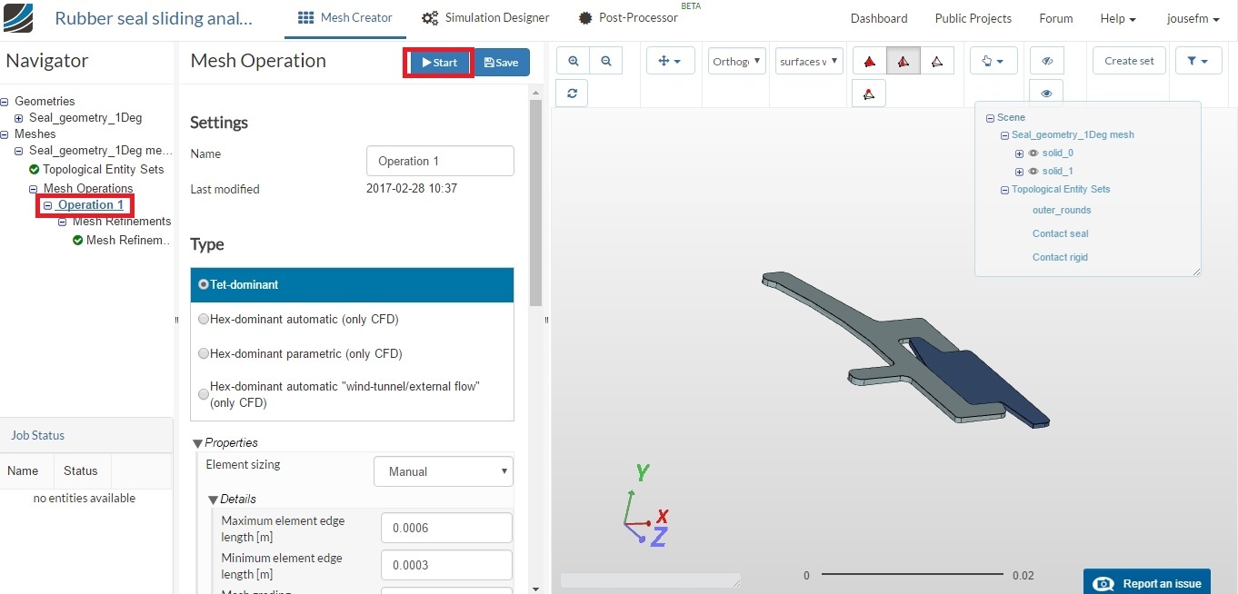Collapse Topological Entity Sets in scene tree

click(1004, 190)
